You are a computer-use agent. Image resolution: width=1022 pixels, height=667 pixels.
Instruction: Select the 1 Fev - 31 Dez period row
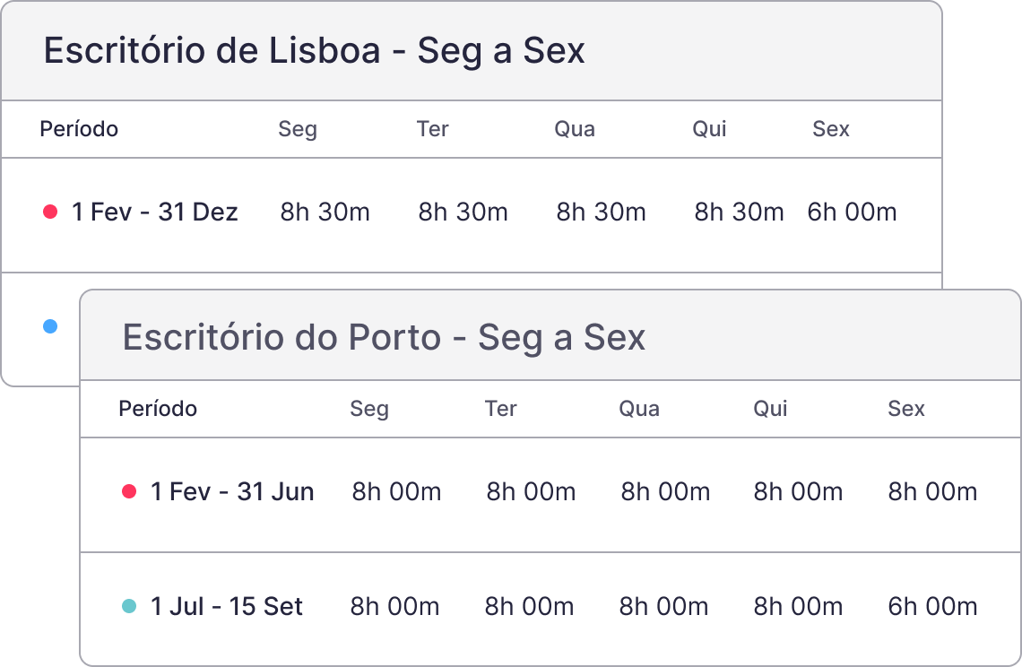(472, 215)
